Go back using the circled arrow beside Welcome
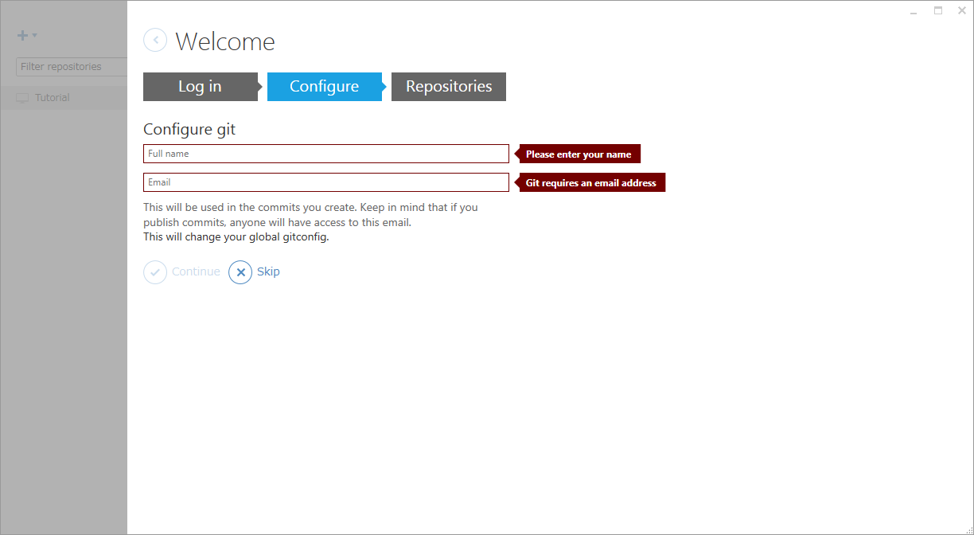The width and height of the screenshot is (974, 535). point(155,40)
